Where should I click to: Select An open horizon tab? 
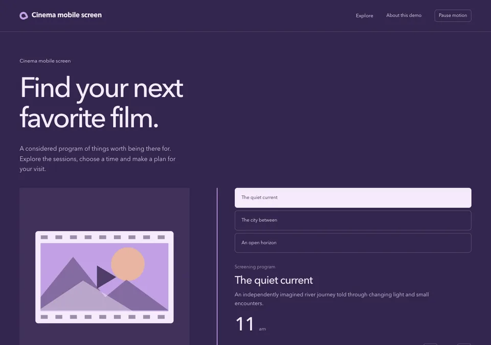point(353,243)
